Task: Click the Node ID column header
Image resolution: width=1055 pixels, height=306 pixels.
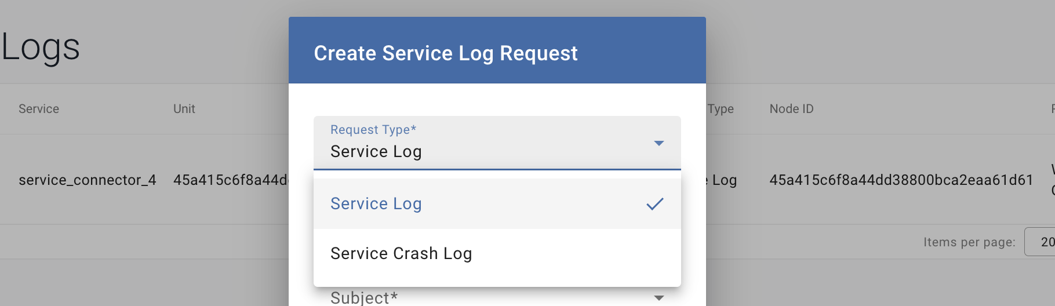Action: [x=791, y=109]
